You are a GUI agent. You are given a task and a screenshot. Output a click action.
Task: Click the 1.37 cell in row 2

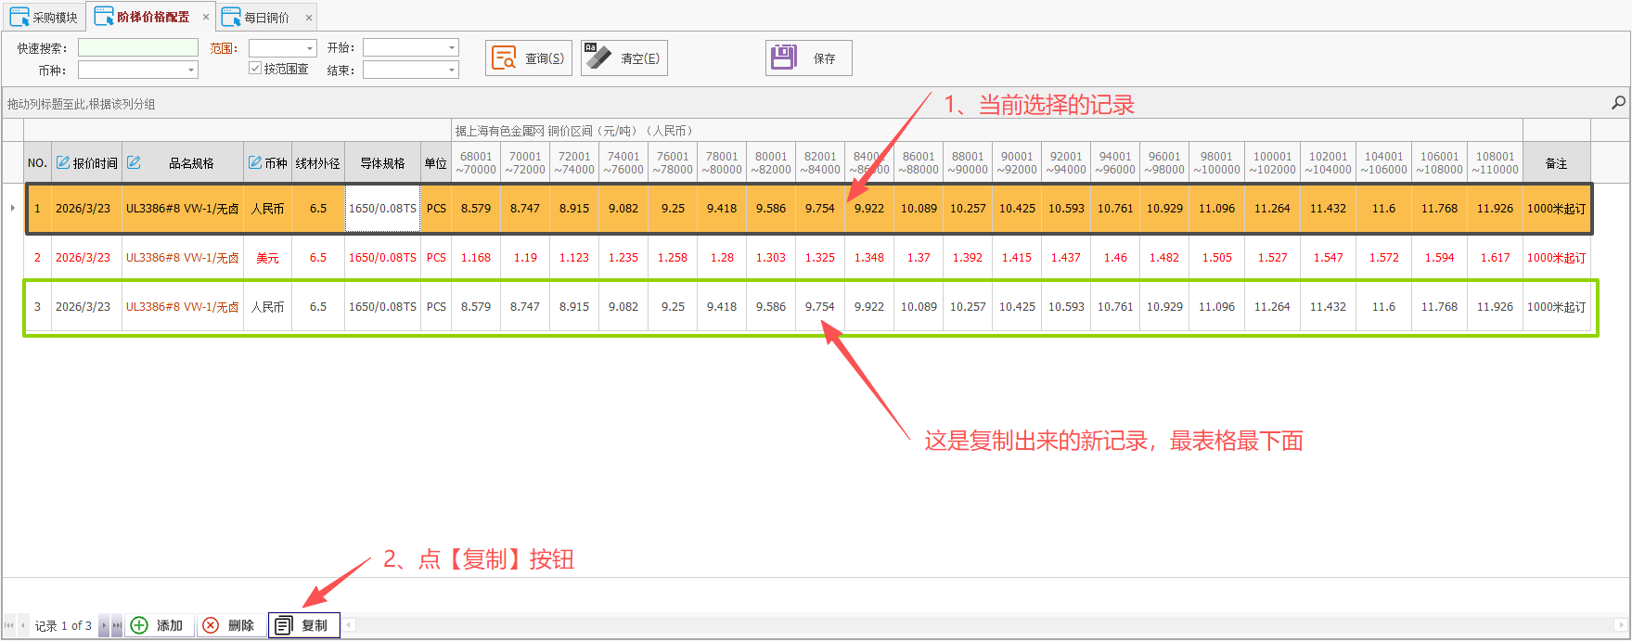(919, 258)
